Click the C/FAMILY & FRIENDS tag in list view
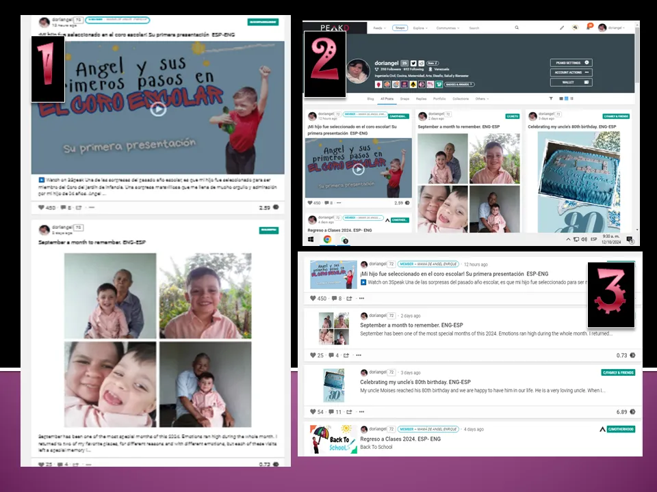 tap(618, 372)
